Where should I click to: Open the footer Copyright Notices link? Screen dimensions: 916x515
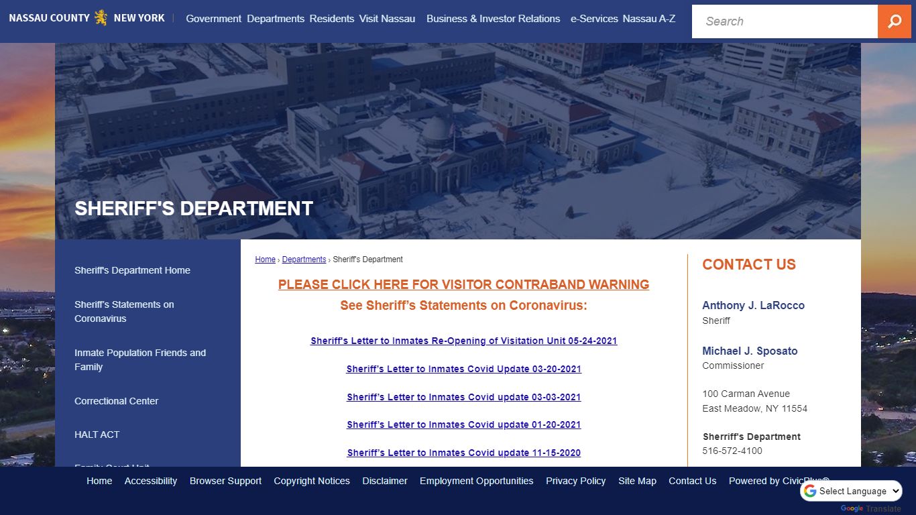pos(312,481)
